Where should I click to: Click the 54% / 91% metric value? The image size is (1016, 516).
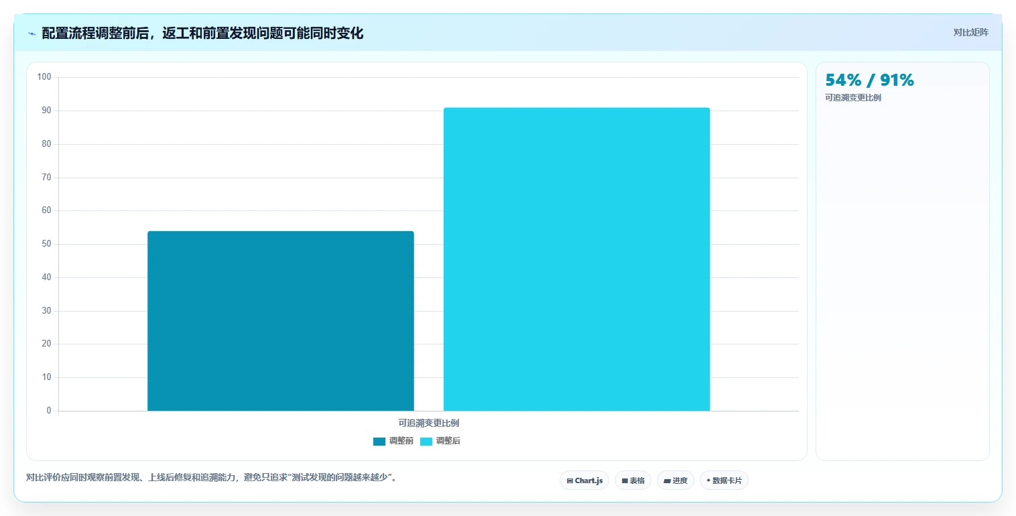pyautogui.click(x=869, y=80)
